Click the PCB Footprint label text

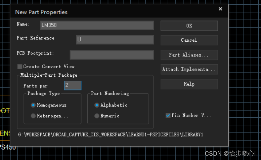pyautogui.click(x=35, y=53)
